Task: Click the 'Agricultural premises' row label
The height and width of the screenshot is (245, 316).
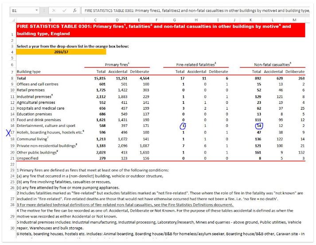Action: (36, 103)
